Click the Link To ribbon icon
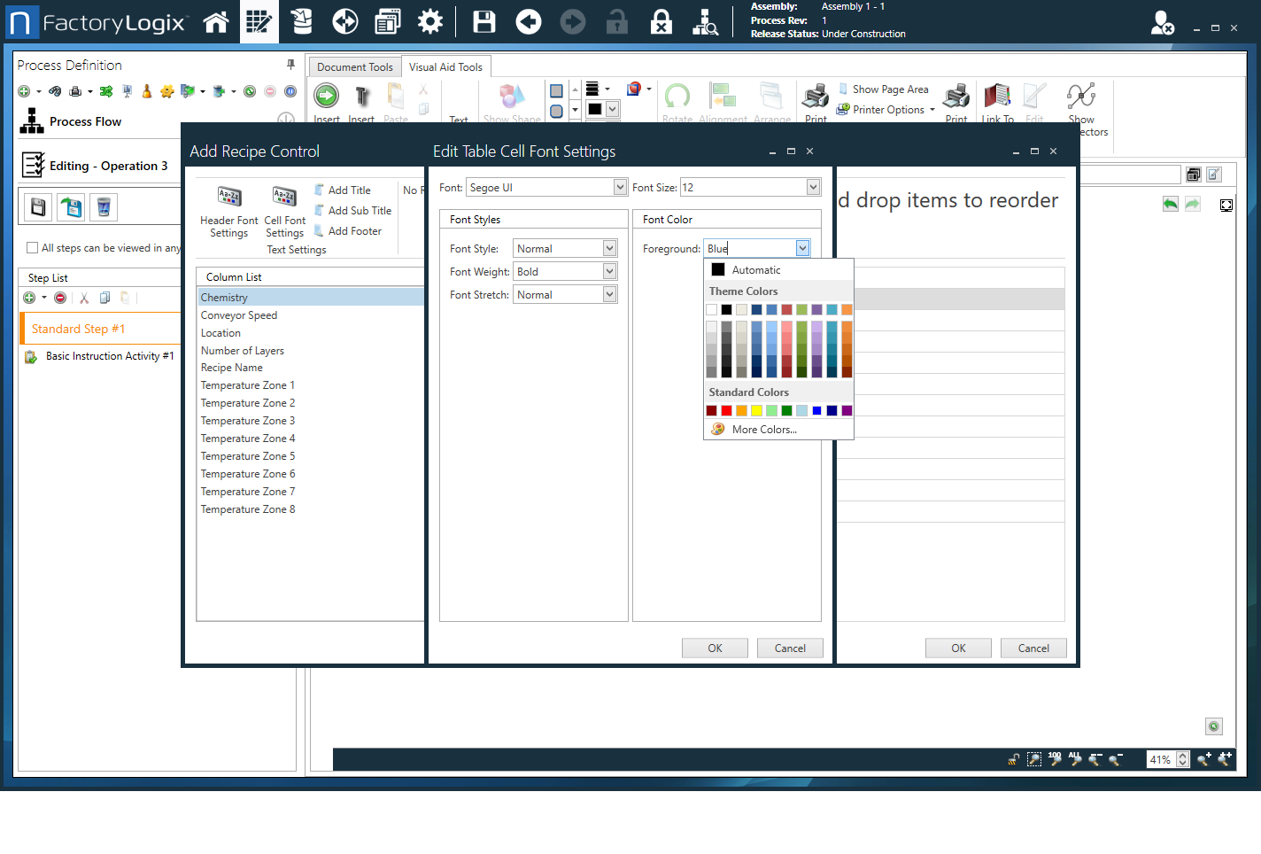This screenshot has width=1261, height=854. click(x=997, y=100)
